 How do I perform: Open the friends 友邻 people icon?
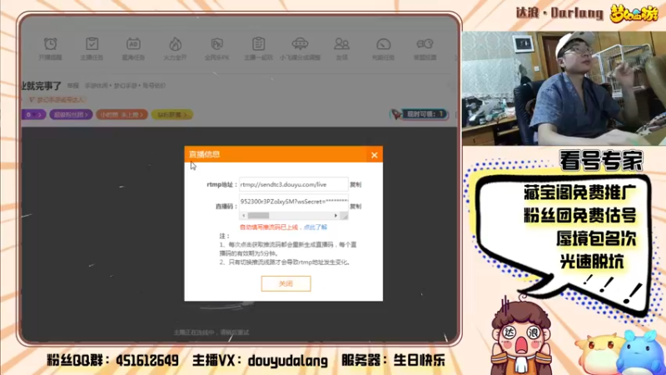[x=341, y=48]
